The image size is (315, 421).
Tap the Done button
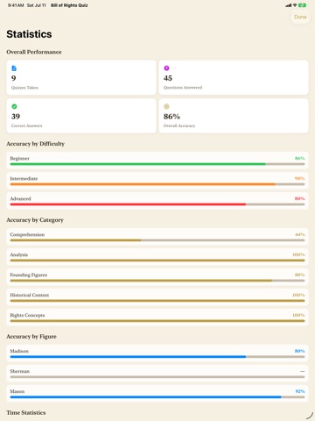point(300,17)
